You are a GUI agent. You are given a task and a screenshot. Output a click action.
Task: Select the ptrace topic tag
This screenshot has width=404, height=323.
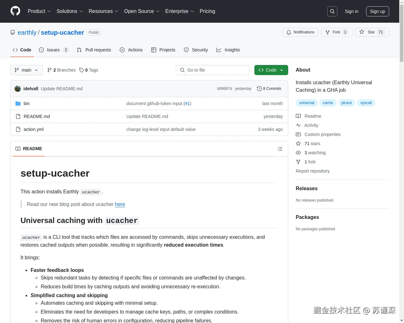347,103
